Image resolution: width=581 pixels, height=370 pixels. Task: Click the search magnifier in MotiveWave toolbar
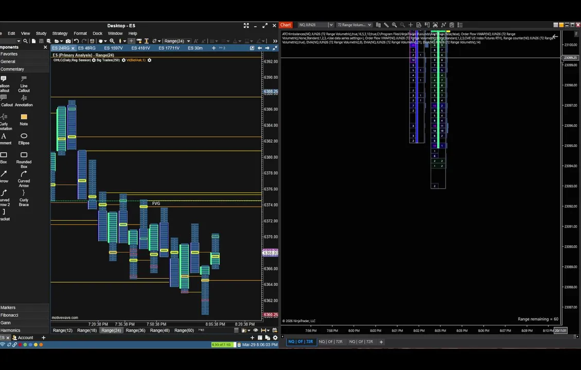[25, 41]
